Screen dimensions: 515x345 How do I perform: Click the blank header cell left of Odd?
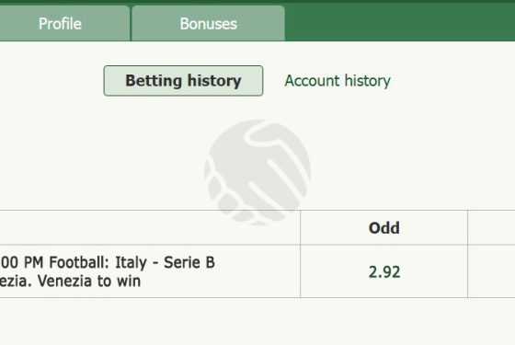pyautogui.click(x=150, y=228)
